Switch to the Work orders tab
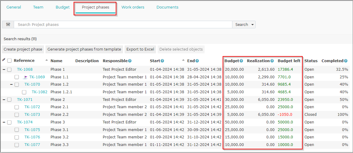The width and height of the screenshot is (353, 153). point(133,7)
